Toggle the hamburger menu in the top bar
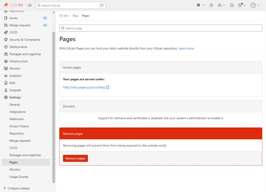This screenshot has width=266, height=192. point(30,5)
